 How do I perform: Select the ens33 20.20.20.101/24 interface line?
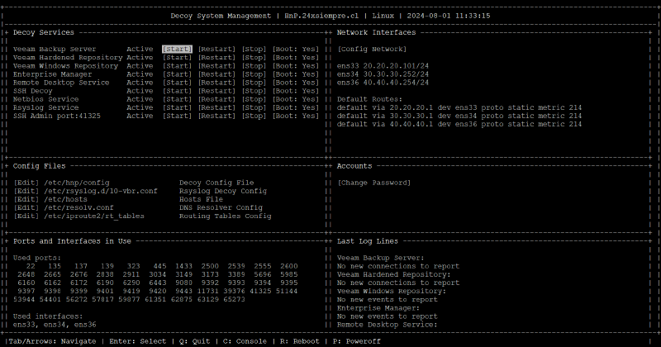click(383, 66)
